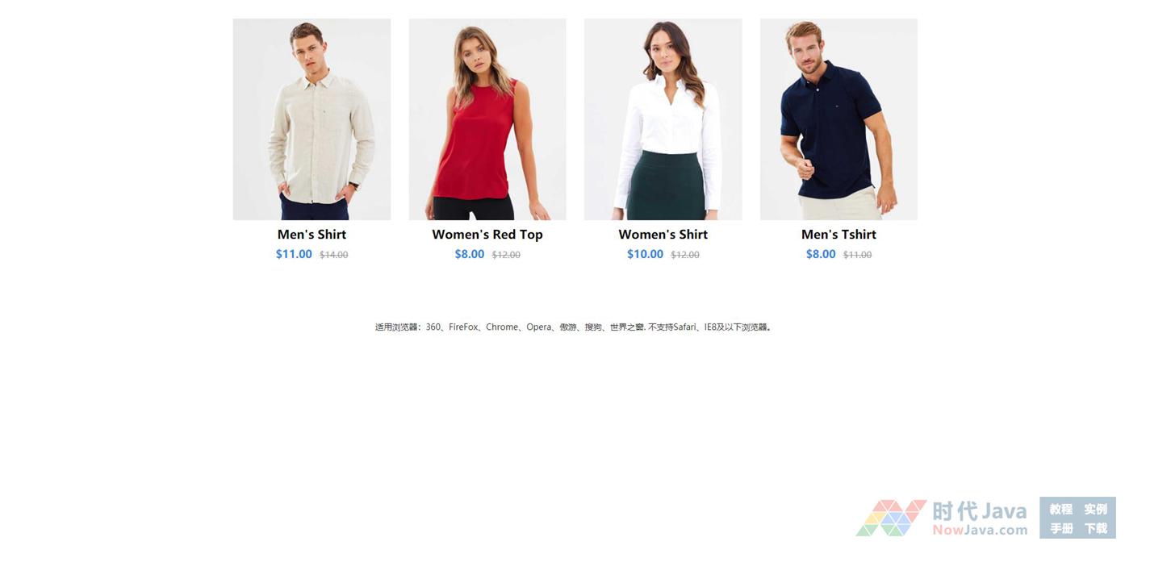Click the 下载 button in watermark

1096,528
